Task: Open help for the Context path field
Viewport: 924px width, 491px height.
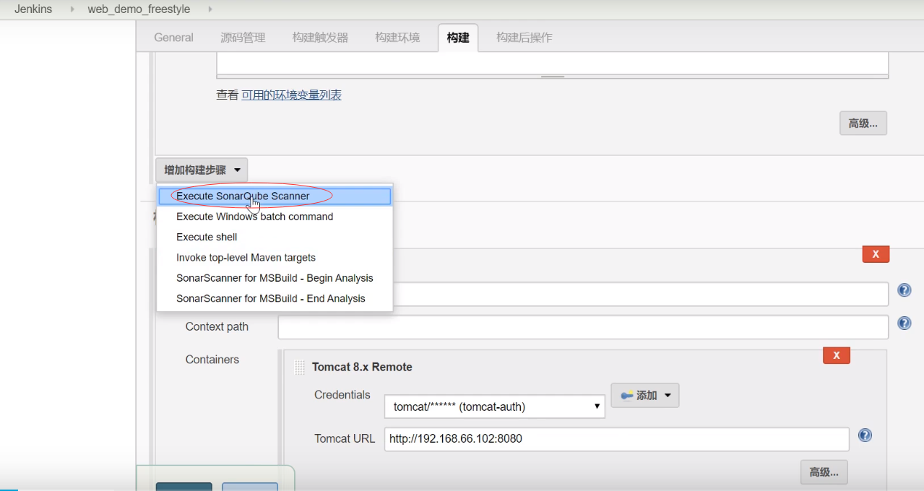Action: pos(904,323)
